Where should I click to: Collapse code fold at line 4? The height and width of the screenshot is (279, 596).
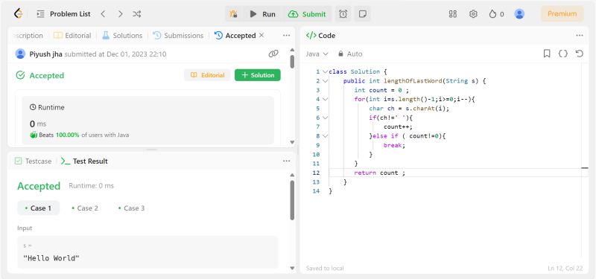tap(325, 99)
